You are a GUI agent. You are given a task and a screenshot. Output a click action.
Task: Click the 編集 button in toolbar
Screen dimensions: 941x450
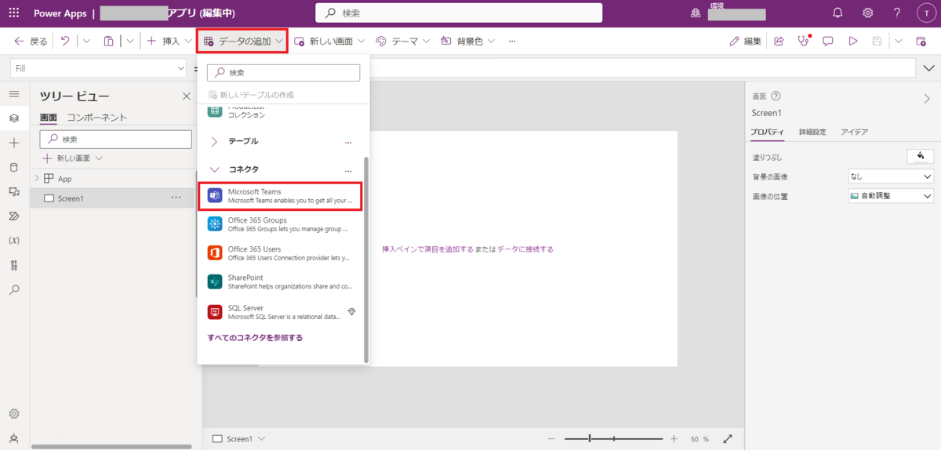pyautogui.click(x=745, y=41)
